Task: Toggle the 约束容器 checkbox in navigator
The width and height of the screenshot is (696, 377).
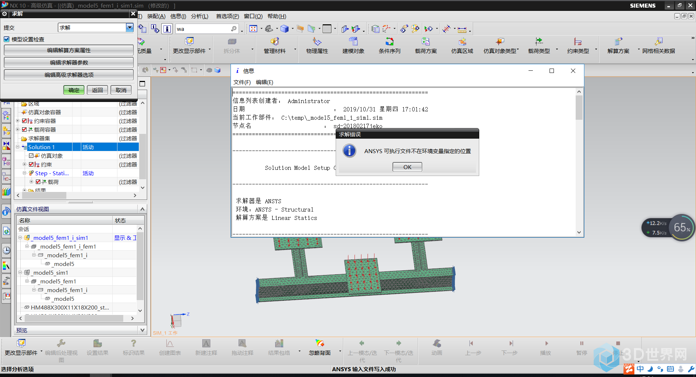Action: point(24,121)
